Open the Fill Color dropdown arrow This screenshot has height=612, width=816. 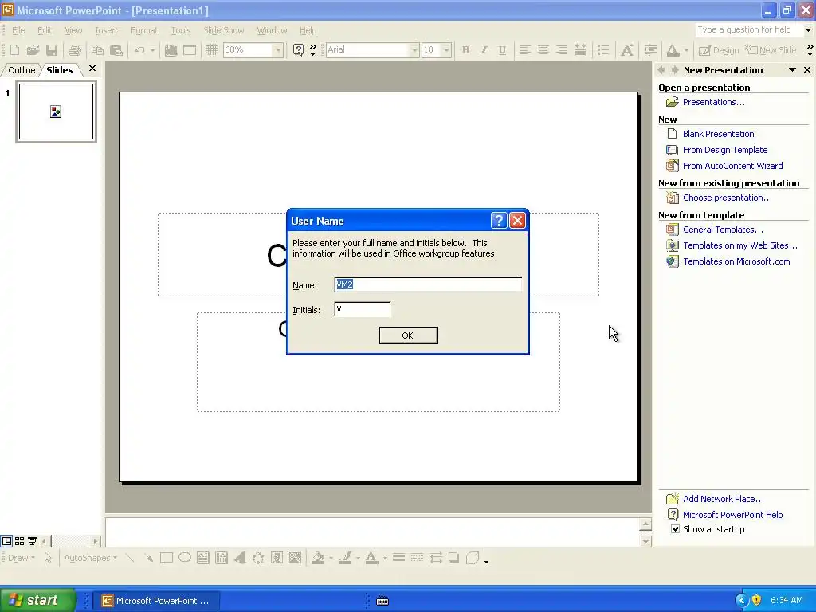[x=331, y=558]
